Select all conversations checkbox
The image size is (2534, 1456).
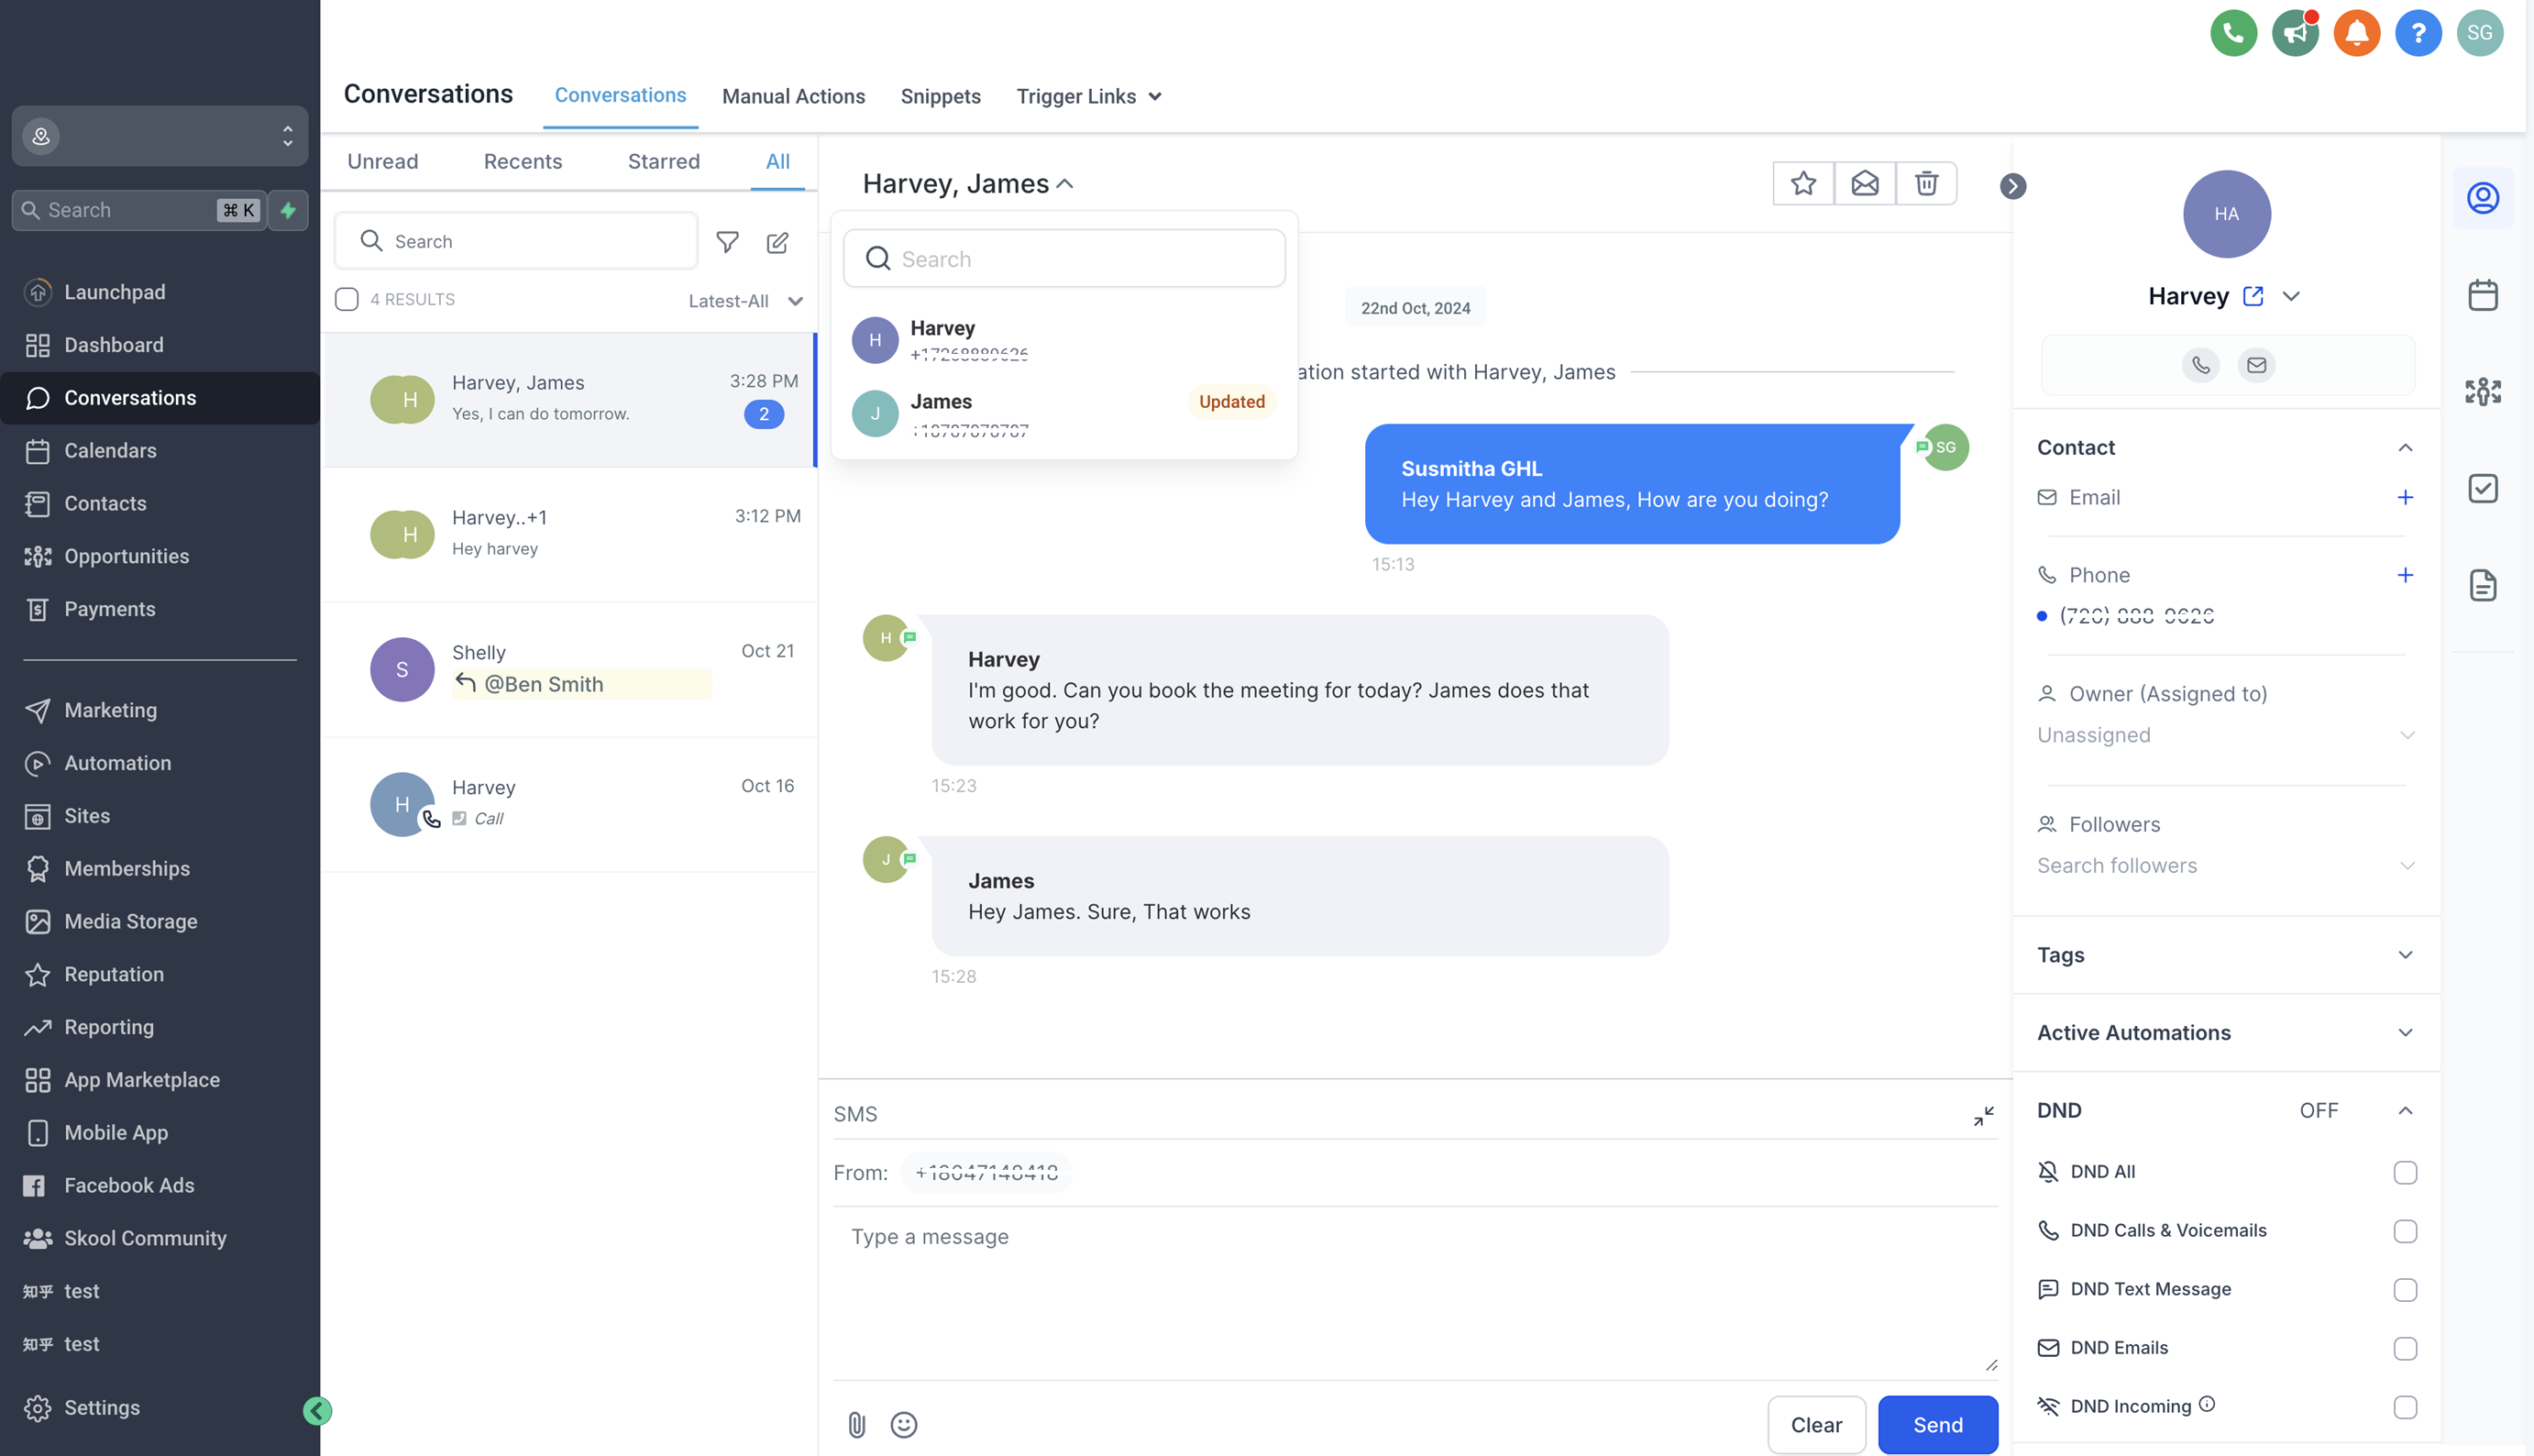click(347, 300)
